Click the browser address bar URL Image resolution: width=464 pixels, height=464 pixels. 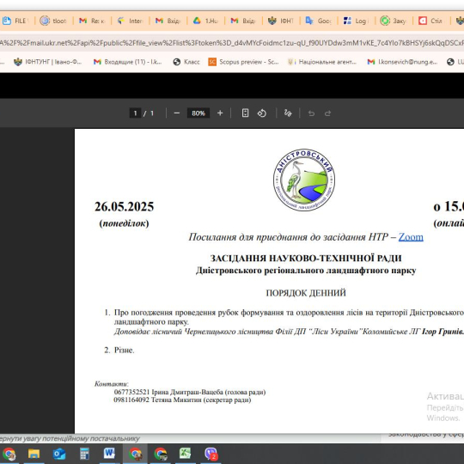[232, 43]
